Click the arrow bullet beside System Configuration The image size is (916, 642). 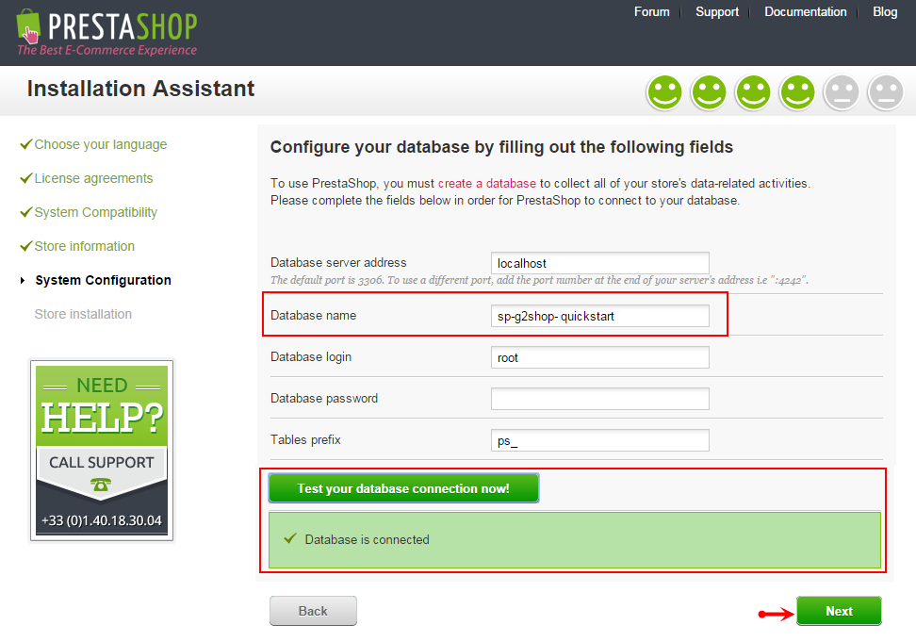[x=23, y=280]
